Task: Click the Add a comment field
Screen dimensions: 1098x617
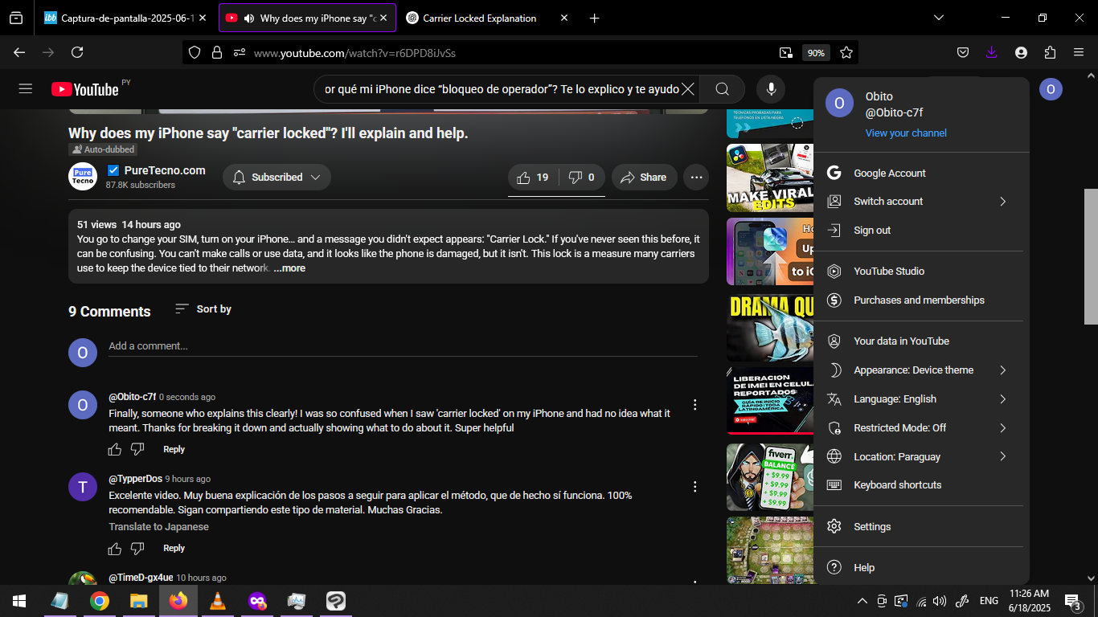Action: [x=403, y=346]
